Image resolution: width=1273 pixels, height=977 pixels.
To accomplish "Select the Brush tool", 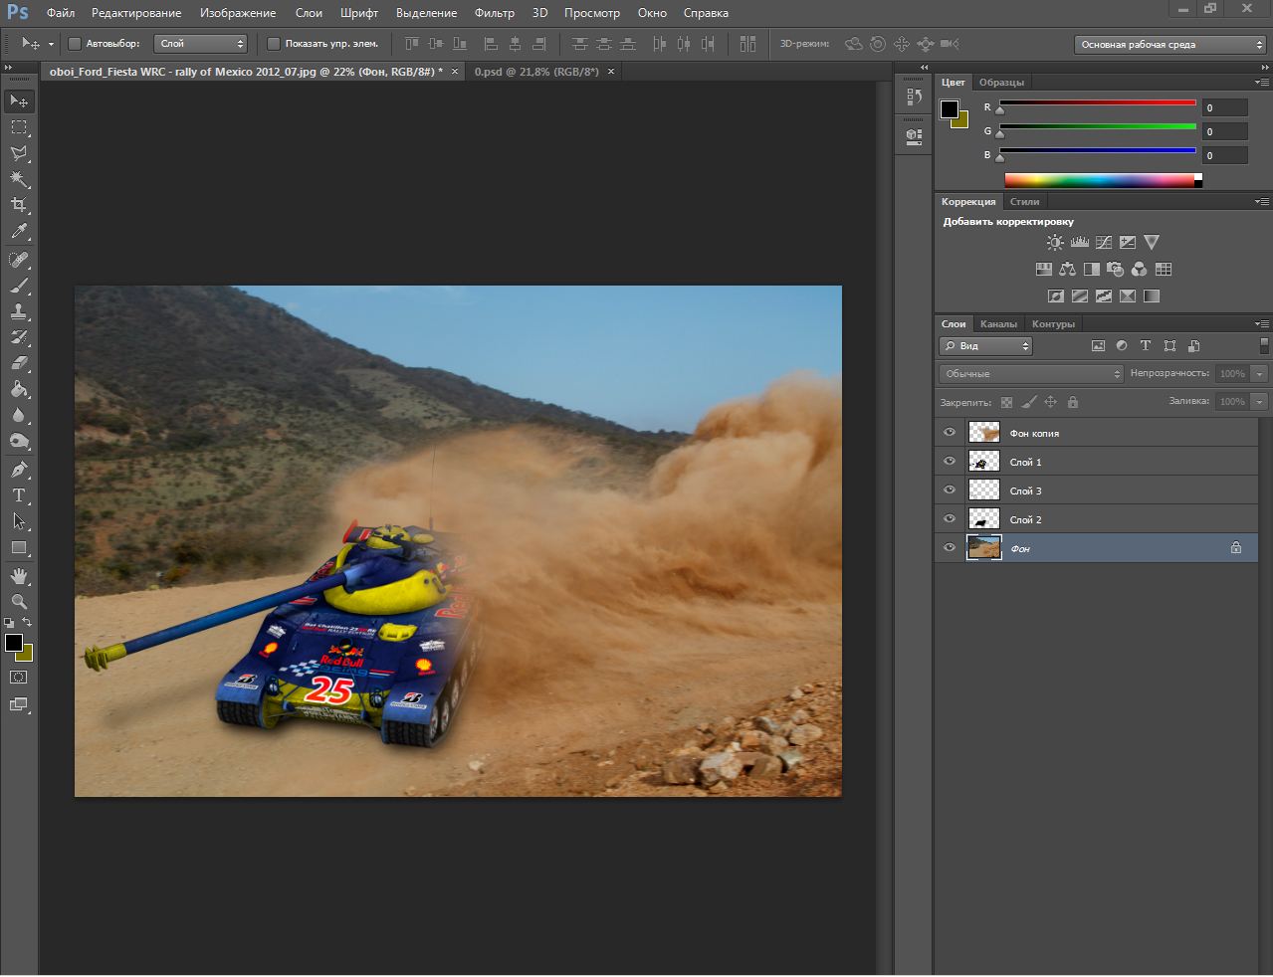I will pos(19,286).
